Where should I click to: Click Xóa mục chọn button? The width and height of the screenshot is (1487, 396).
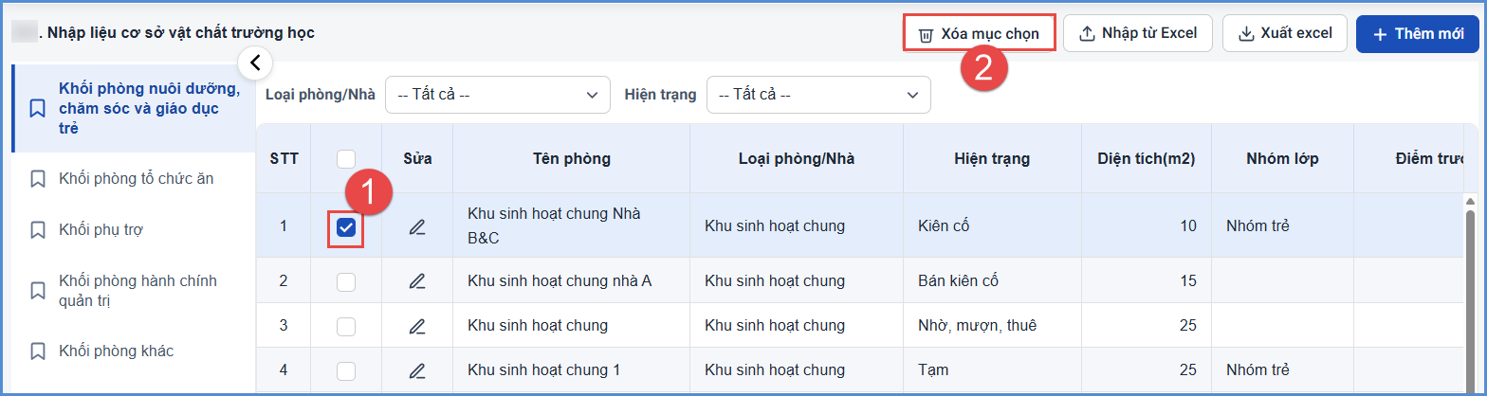[979, 35]
